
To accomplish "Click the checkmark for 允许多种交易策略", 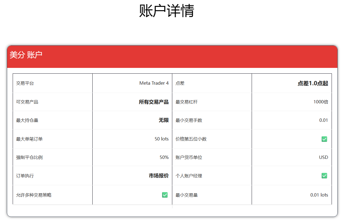I will tap(165, 195).
